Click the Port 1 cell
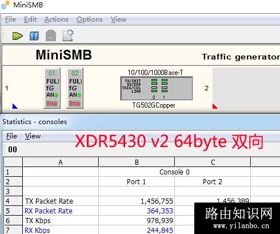 (x=137, y=182)
